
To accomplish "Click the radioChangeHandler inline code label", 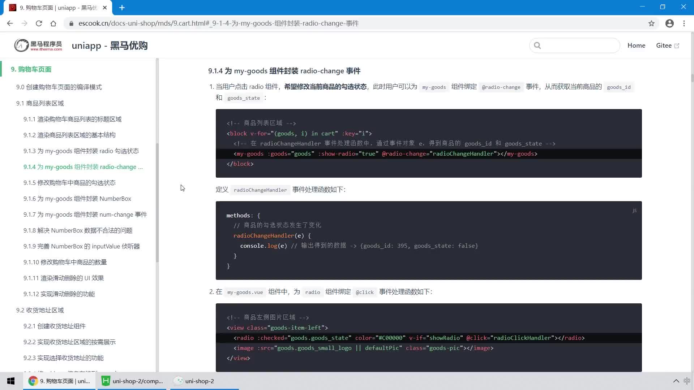I will coord(260,190).
